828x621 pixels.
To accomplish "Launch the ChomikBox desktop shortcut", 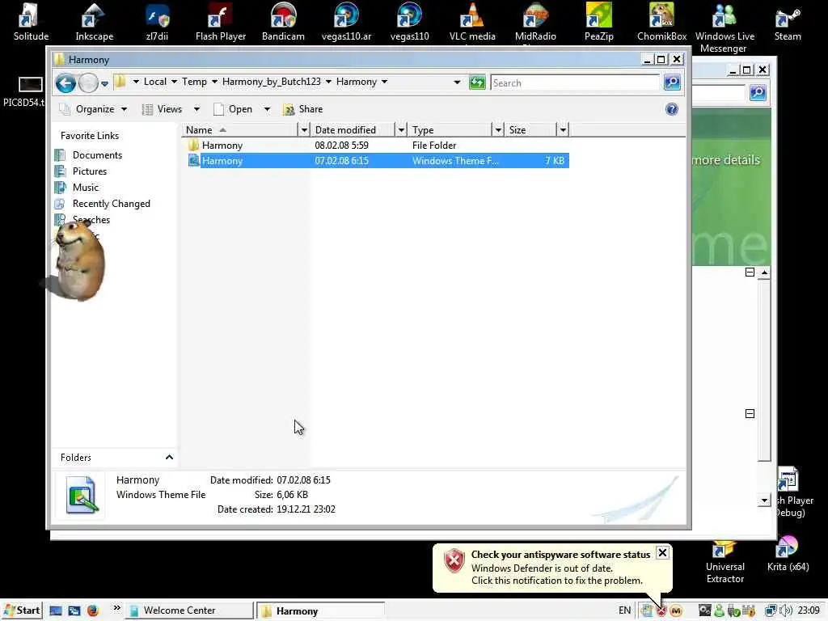I will point(661,22).
